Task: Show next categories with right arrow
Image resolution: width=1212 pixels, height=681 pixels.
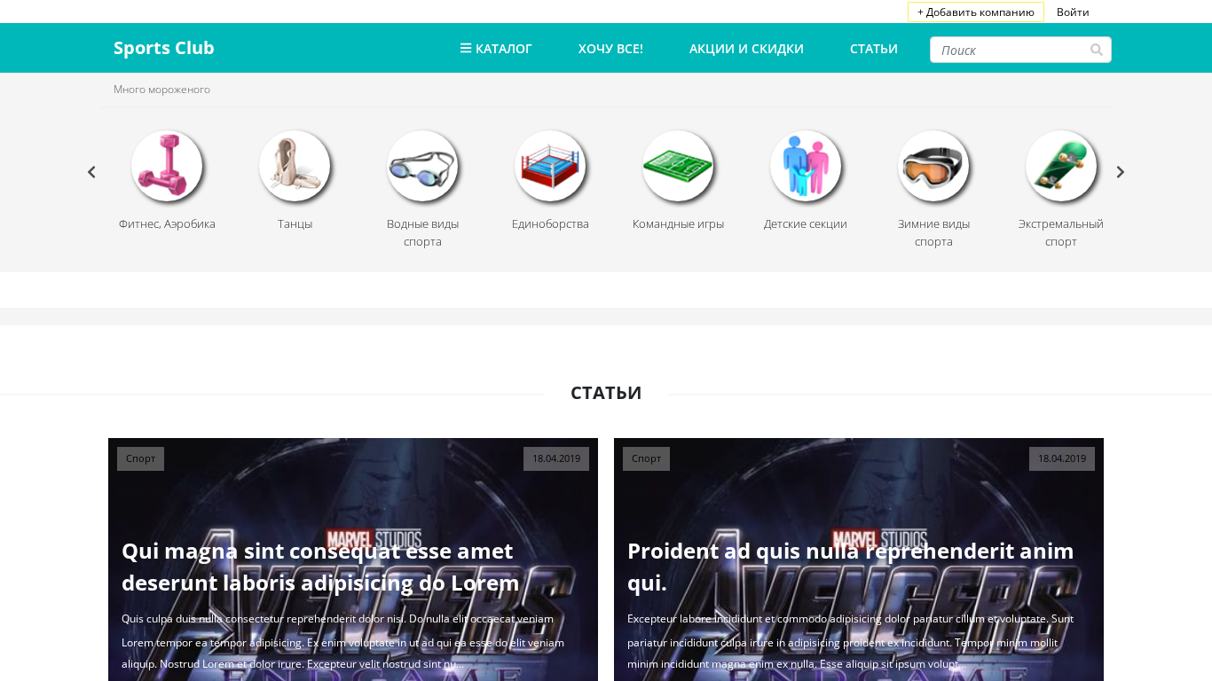Action: [x=1121, y=172]
